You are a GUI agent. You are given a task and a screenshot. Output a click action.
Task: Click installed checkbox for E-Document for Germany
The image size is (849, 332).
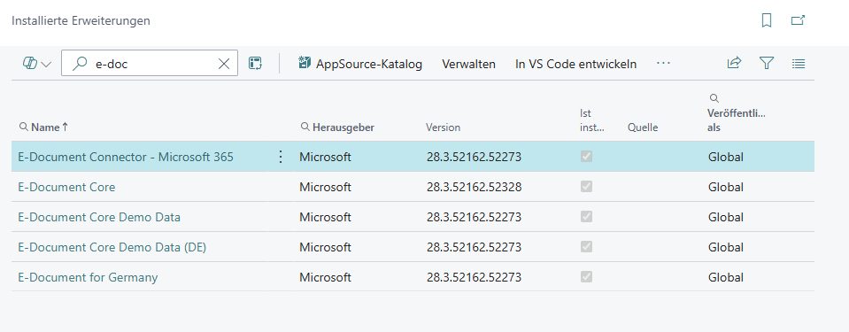tap(586, 277)
